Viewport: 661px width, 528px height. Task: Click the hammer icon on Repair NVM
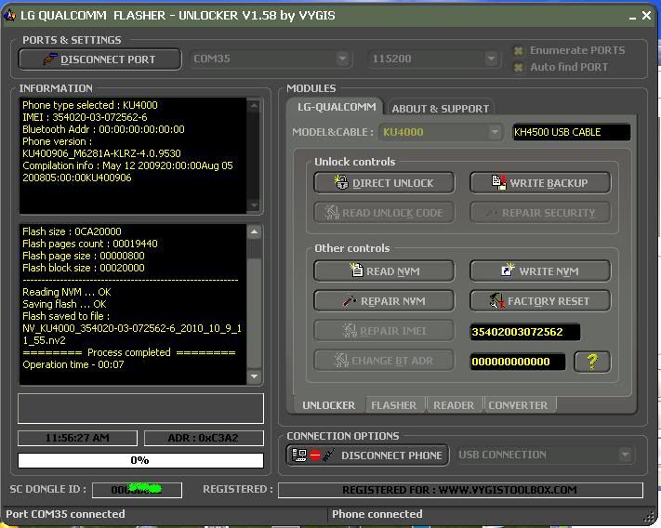350,300
